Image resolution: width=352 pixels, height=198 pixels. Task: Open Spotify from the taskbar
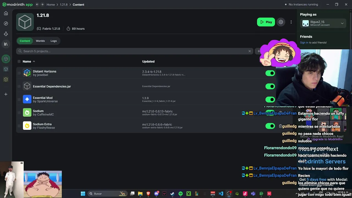180,194
